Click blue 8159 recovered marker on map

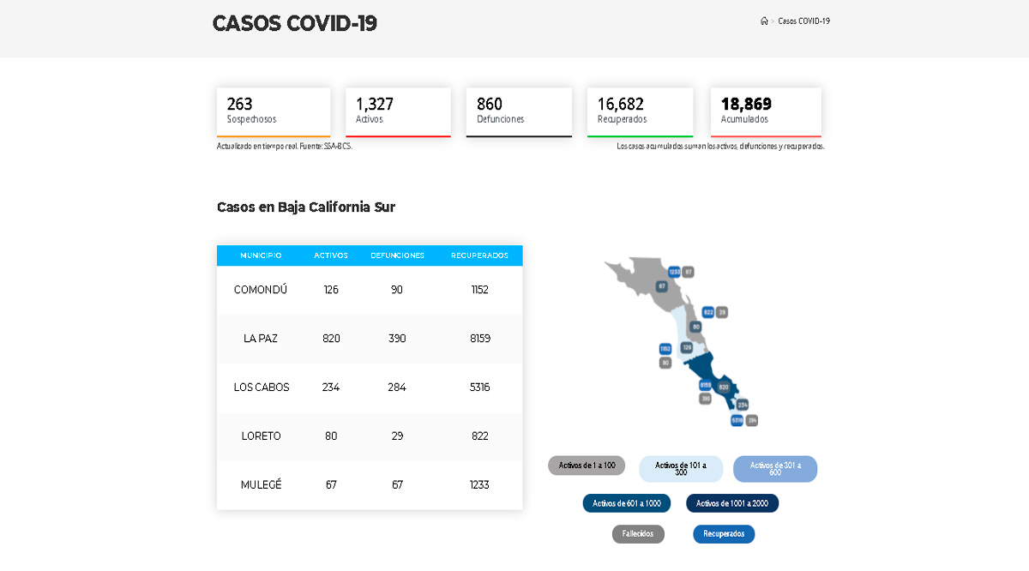[x=706, y=385]
